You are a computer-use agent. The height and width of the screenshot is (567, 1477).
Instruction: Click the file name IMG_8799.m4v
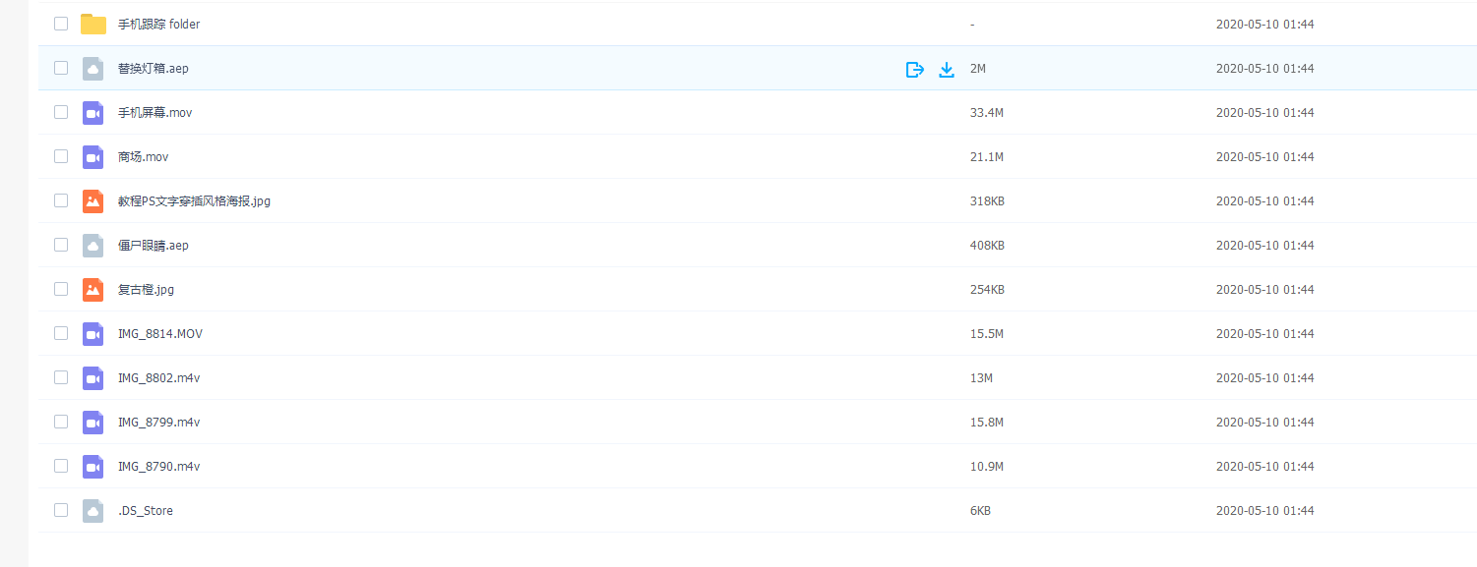pos(159,423)
